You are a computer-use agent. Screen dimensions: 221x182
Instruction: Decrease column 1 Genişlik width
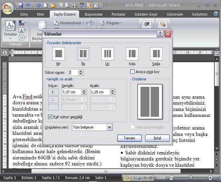pos(84,93)
